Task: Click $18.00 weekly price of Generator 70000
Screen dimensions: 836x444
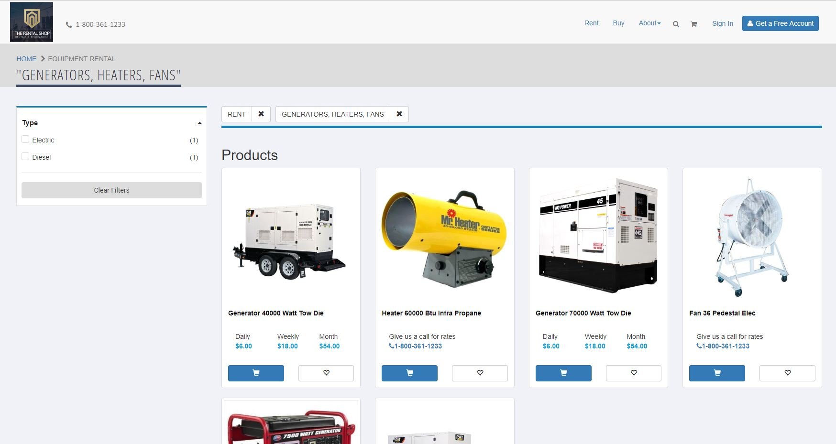Action: click(595, 346)
